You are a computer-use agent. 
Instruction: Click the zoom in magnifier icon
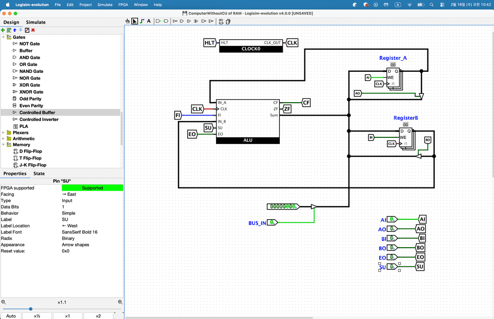(120, 302)
